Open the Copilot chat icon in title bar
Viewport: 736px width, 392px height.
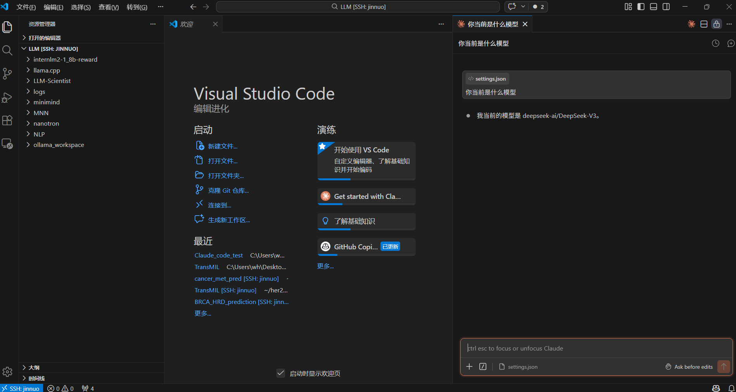(x=512, y=7)
